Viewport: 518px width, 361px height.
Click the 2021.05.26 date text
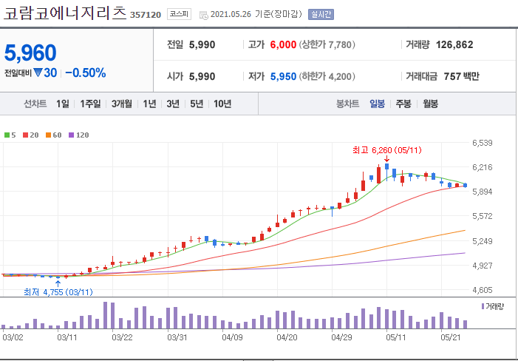pos(231,15)
